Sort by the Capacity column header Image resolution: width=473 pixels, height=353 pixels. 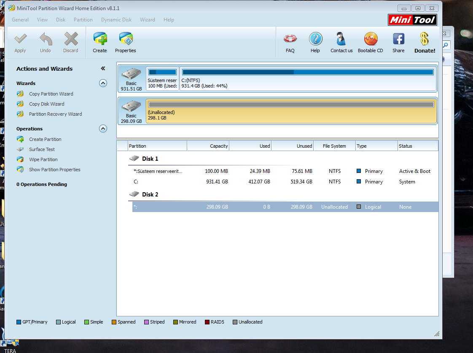pyautogui.click(x=208, y=146)
